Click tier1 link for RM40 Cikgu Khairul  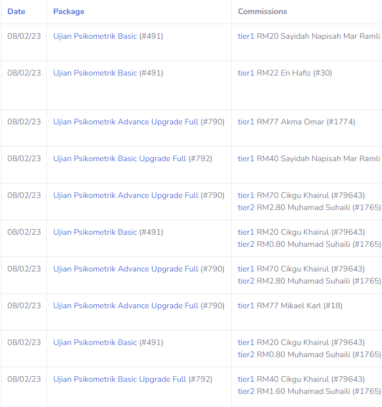[x=246, y=379]
